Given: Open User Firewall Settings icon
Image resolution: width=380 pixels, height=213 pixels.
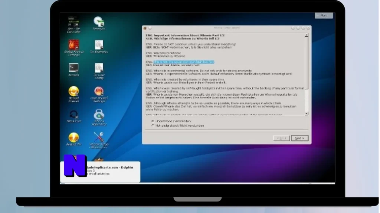Looking at the screenshot, I should (99, 94).
